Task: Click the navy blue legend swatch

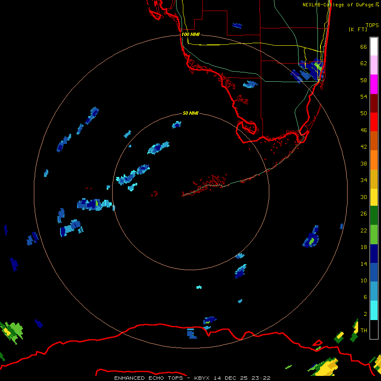Action: 374,254
